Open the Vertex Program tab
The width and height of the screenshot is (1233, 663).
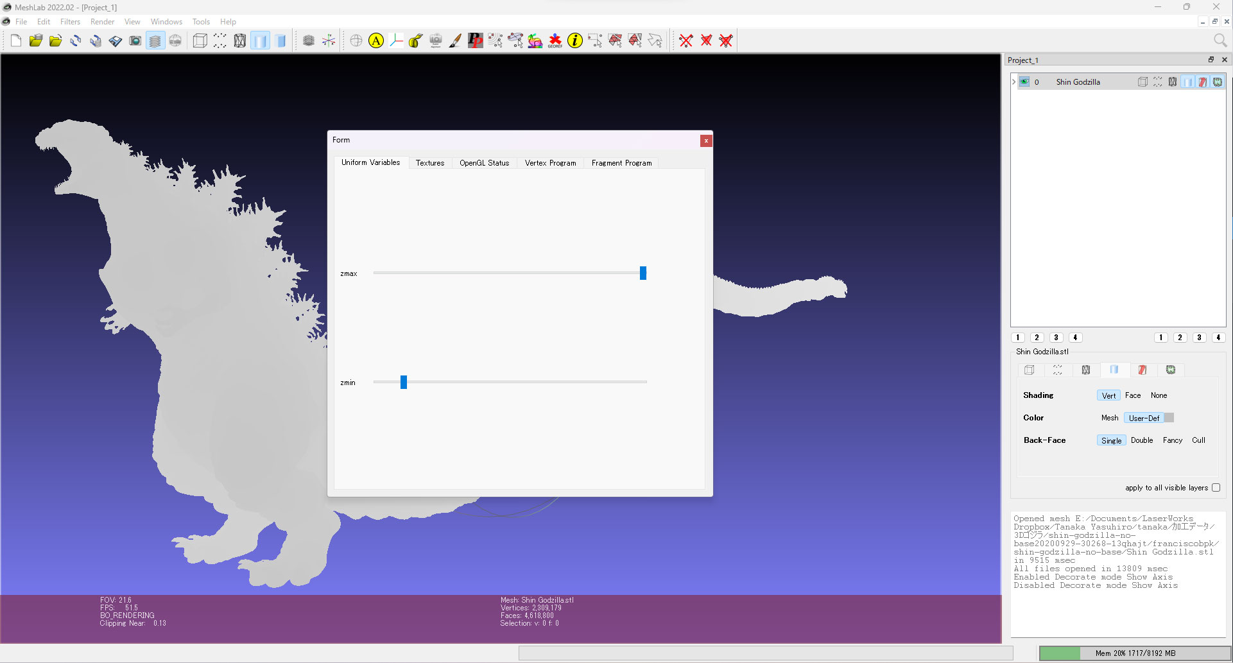tap(550, 163)
